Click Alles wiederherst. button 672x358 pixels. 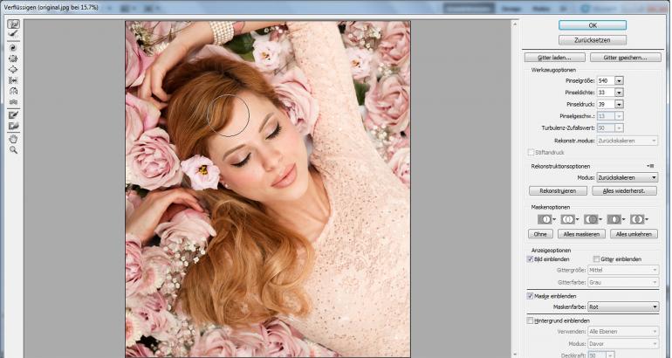click(624, 191)
